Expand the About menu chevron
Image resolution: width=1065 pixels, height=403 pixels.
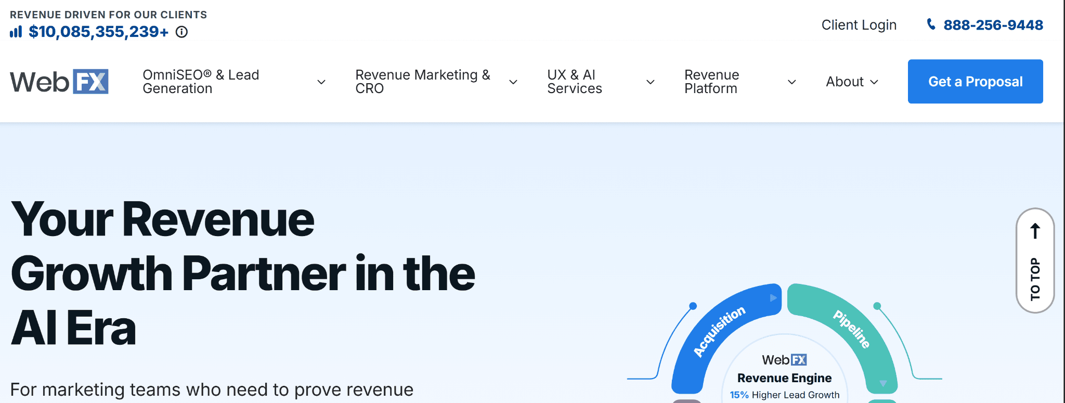click(874, 82)
